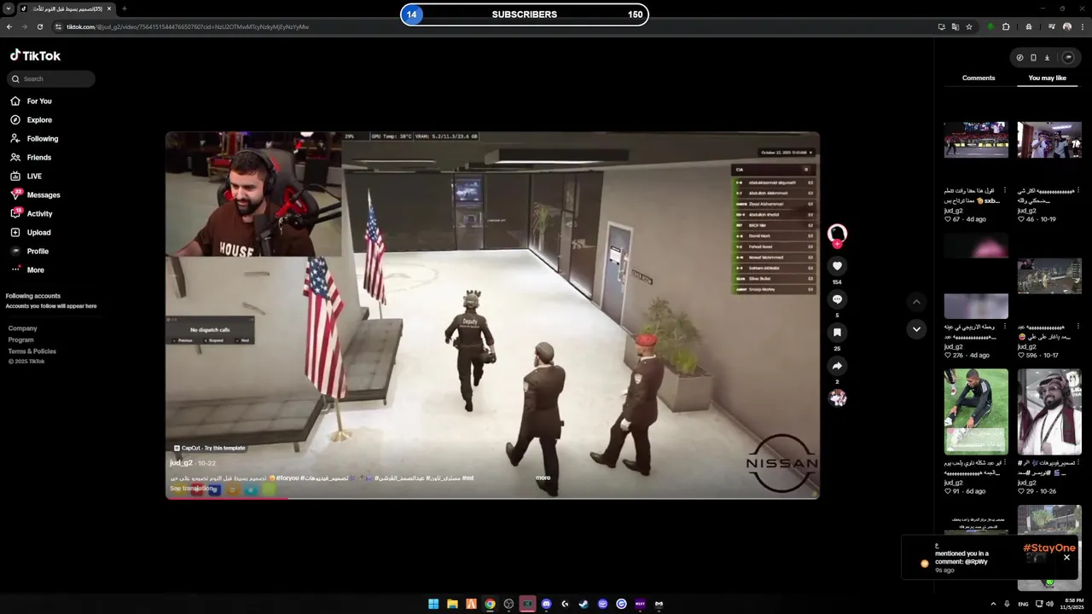Share the video with arrow icon

click(837, 366)
